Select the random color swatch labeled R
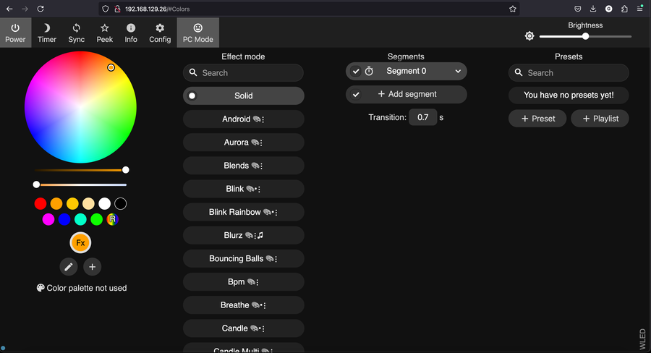Viewport: 651px width, 353px height. (112, 219)
